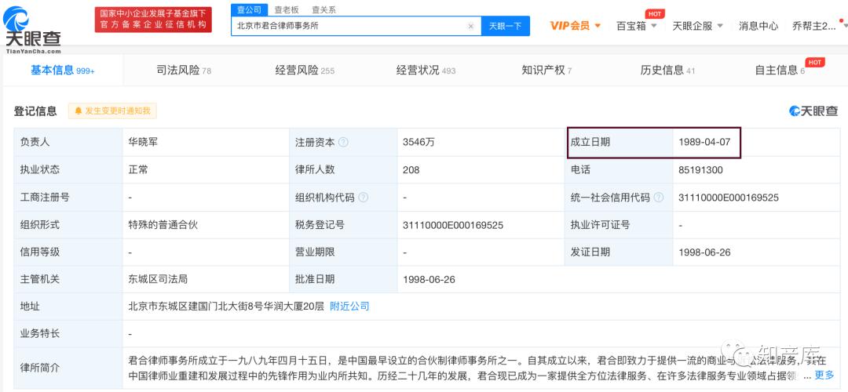Select the 经营状况 tab
Screen dimensions: 848x392
coord(426,71)
